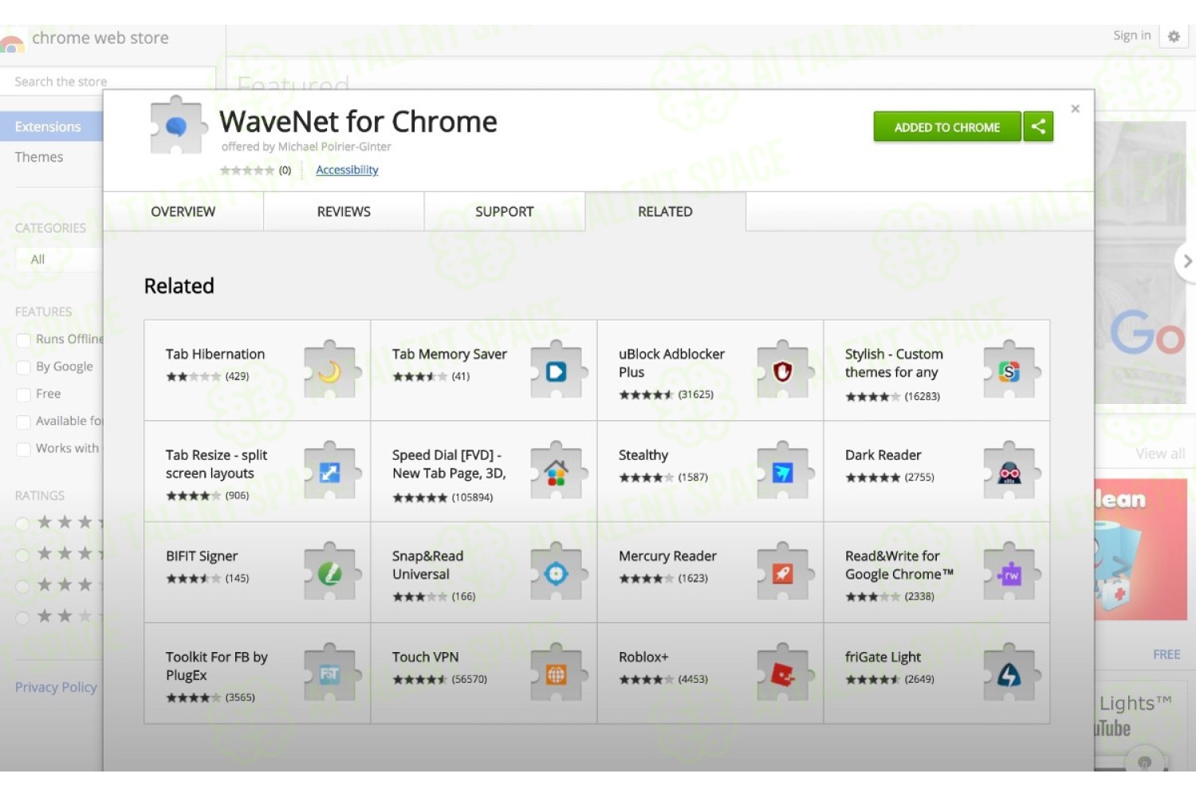Click the FREE label on background card
Screen dimensions: 1196x797
(x=1166, y=654)
